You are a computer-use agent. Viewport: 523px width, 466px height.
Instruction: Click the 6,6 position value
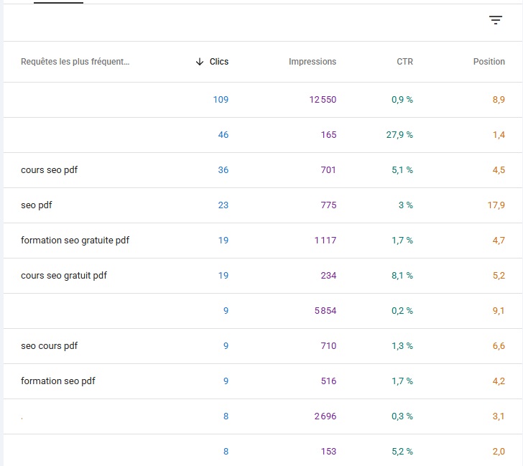499,346
